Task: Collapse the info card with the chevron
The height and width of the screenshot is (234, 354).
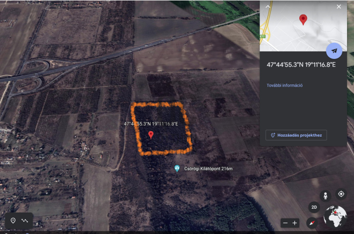Action: (x=268, y=7)
